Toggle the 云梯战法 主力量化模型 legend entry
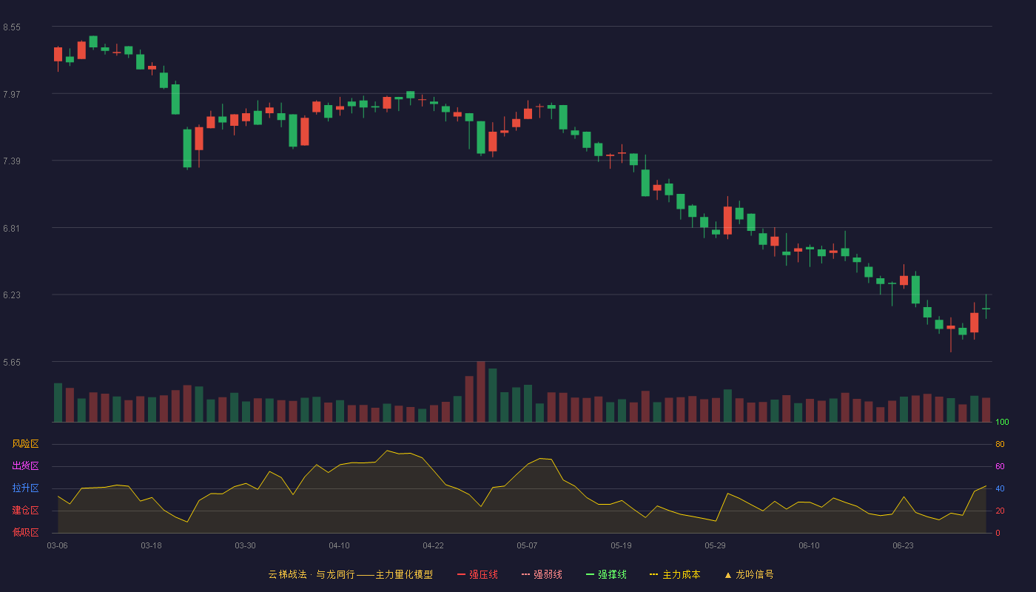The image size is (1036, 592). coord(351,574)
